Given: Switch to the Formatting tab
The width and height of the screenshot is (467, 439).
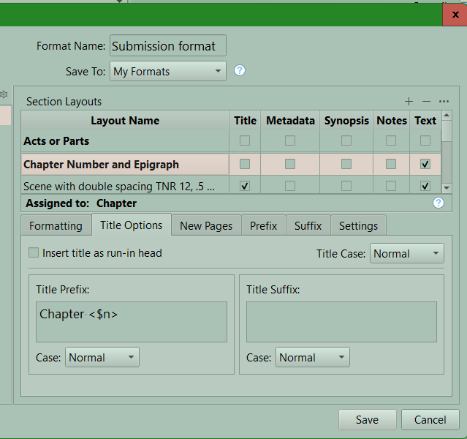Looking at the screenshot, I should point(56,225).
